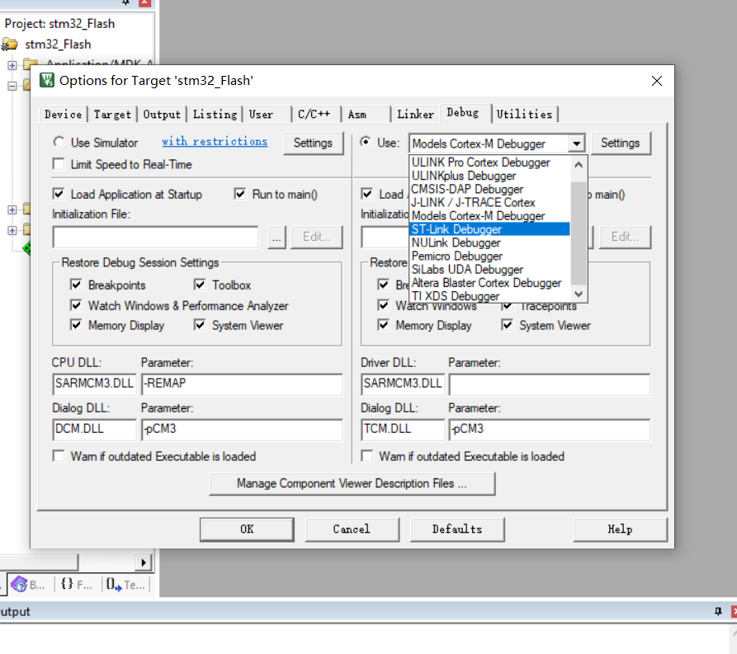The height and width of the screenshot is (654, 737).
Task: Open the Utilities tab
Action: pyautogui.click(x=524, y=114)
